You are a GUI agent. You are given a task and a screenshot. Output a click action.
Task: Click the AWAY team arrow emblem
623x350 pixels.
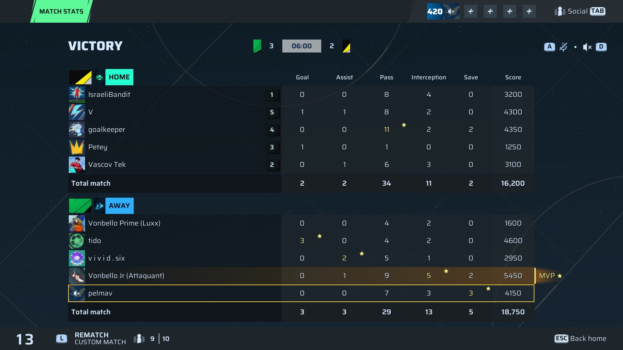click(x=100, y=206)
